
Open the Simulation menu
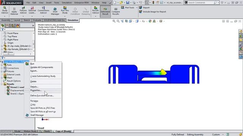tap(67, 3)
